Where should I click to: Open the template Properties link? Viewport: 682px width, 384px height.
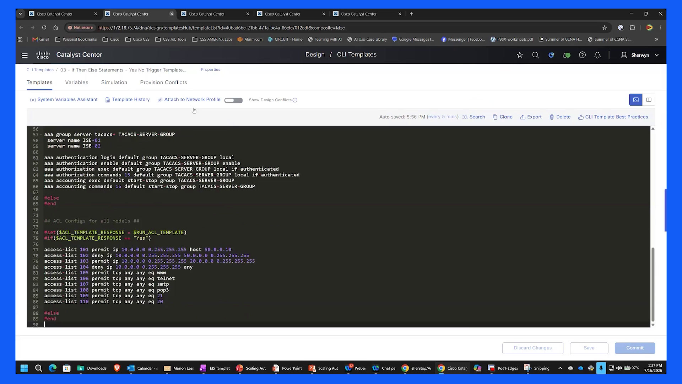[210, 69]
